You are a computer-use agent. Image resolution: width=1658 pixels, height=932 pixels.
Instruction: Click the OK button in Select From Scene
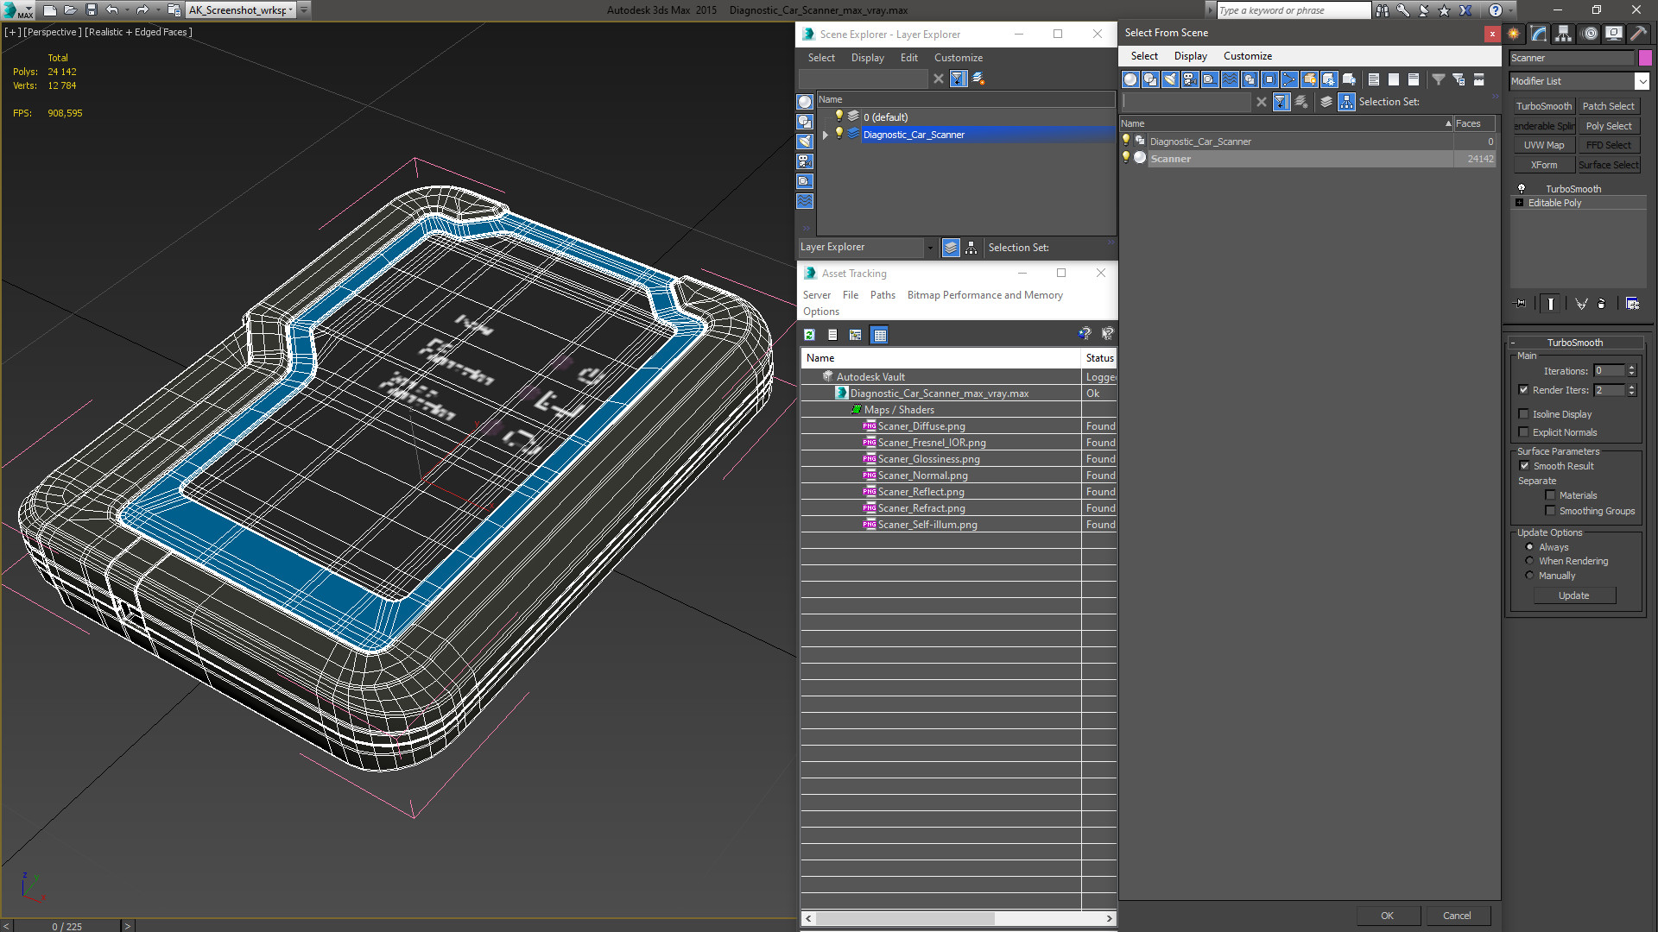coord(1387,916)
